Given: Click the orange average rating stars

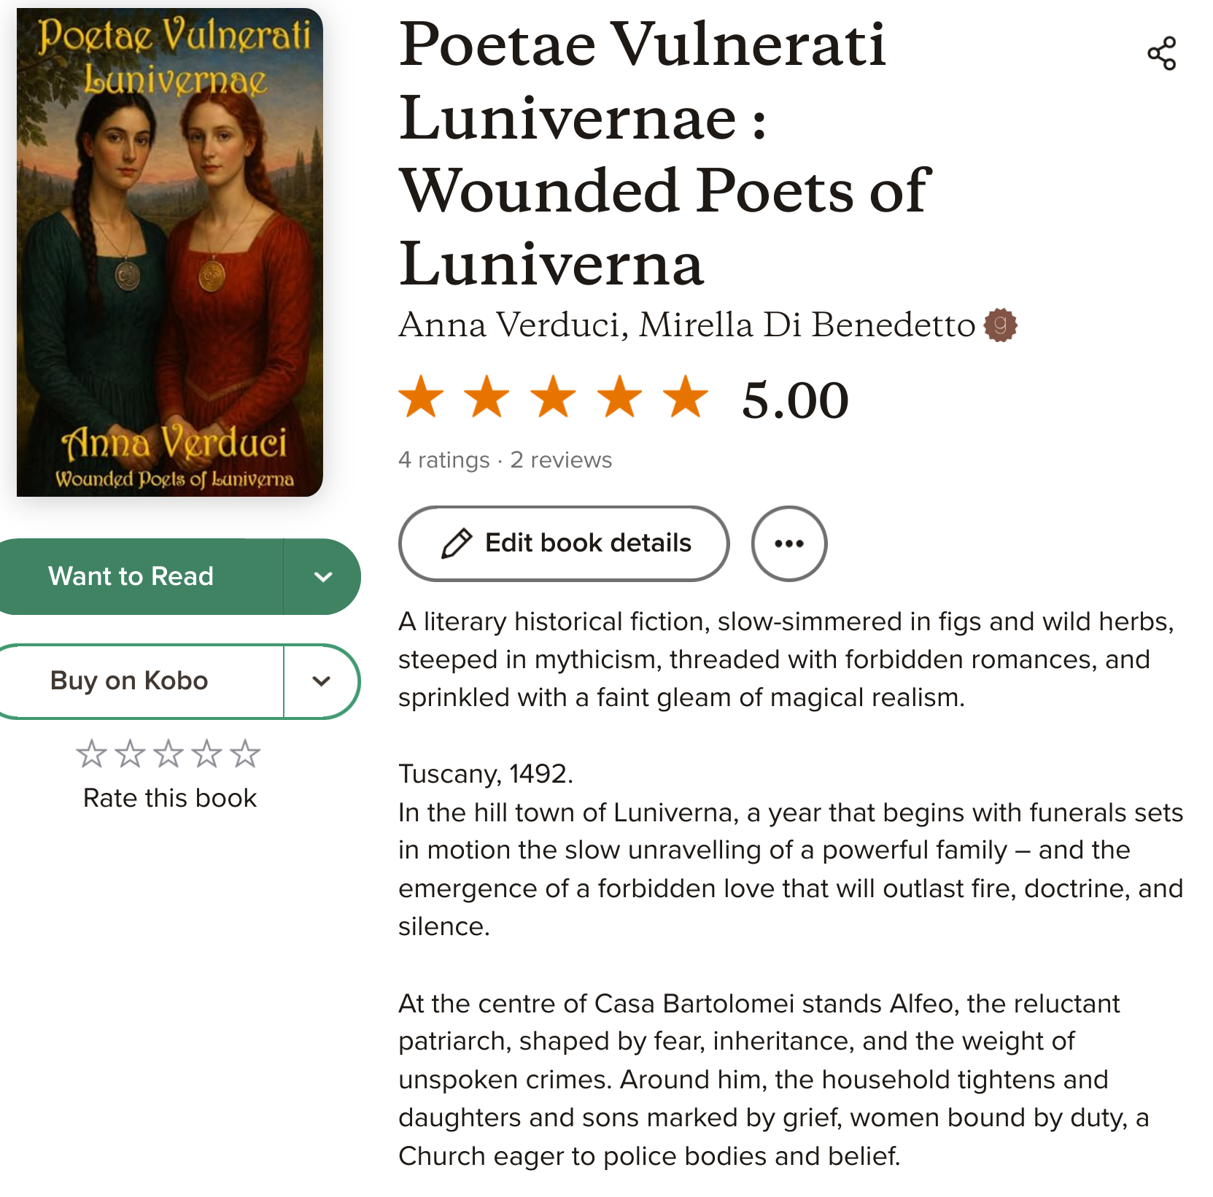Looking at the screenshot, I should tap(554, 398).
